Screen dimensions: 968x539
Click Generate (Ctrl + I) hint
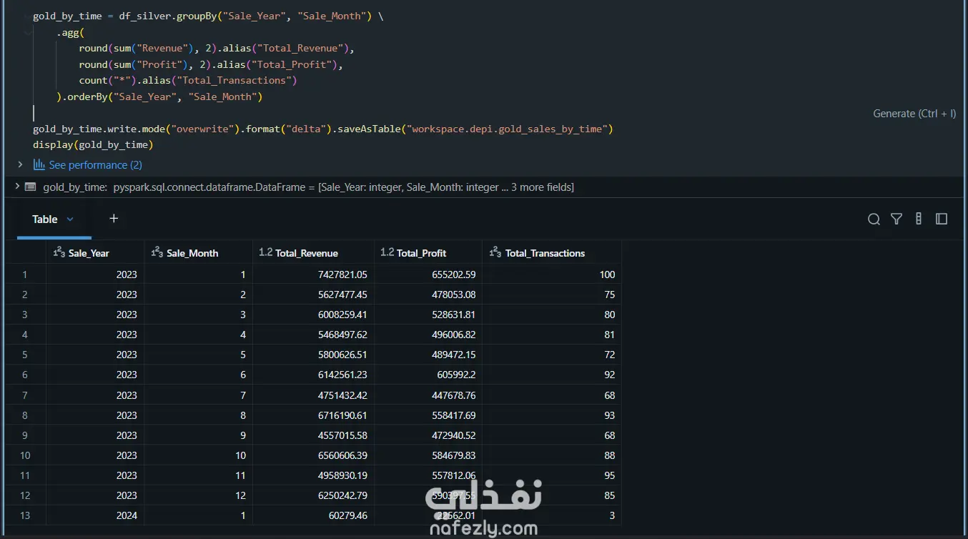[x=914, y=114]
